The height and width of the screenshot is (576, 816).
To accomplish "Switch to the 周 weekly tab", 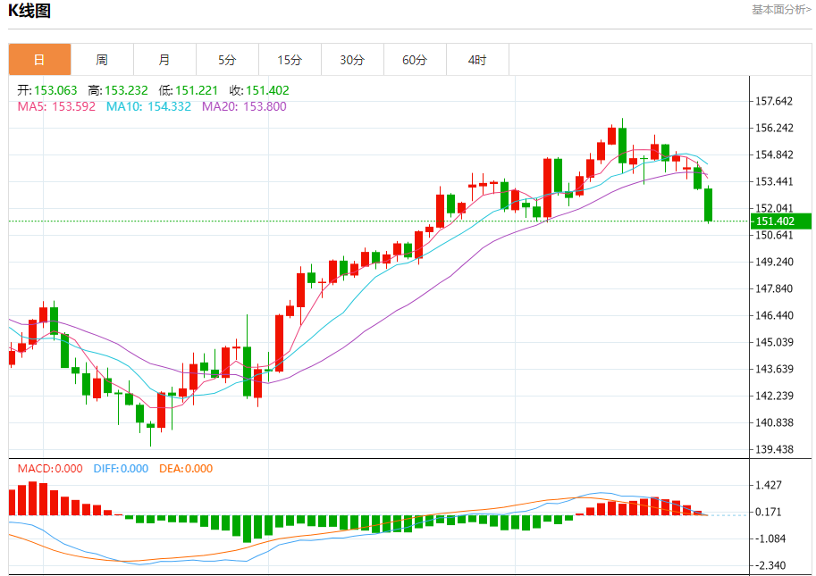I will point(102,60).
